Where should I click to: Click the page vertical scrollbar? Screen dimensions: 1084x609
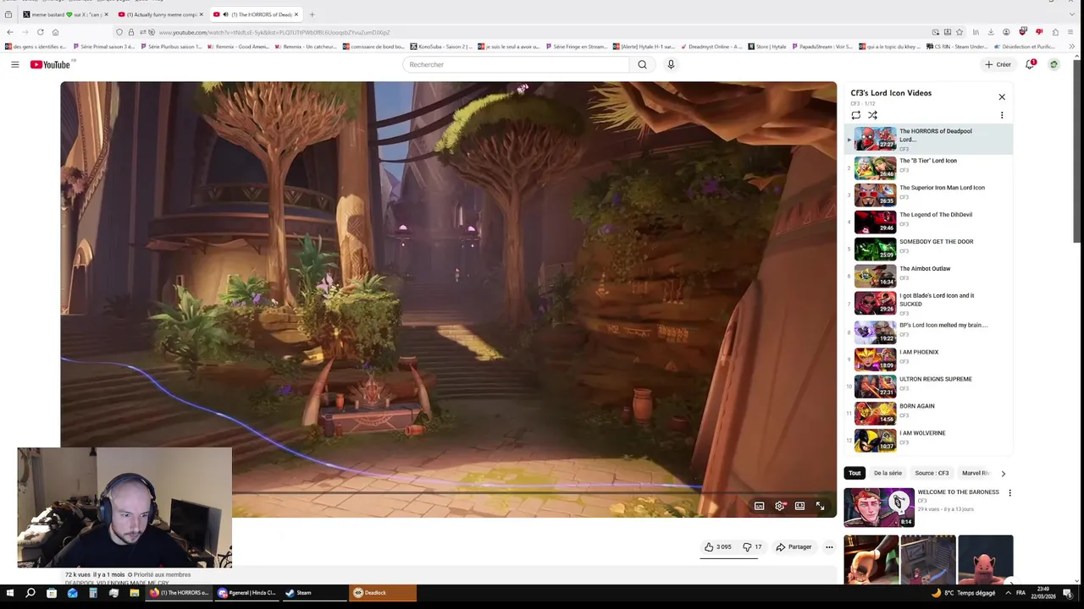pyautogui.click(x=1079, y=152)
